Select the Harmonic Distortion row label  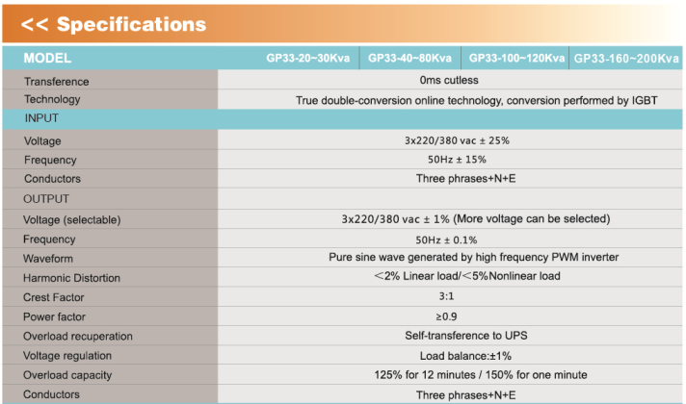tap(71, 278)
